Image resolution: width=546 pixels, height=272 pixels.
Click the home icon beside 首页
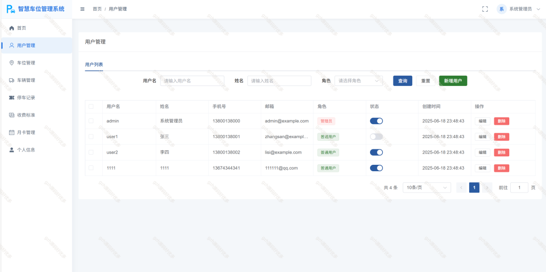(x=12, y=28)
